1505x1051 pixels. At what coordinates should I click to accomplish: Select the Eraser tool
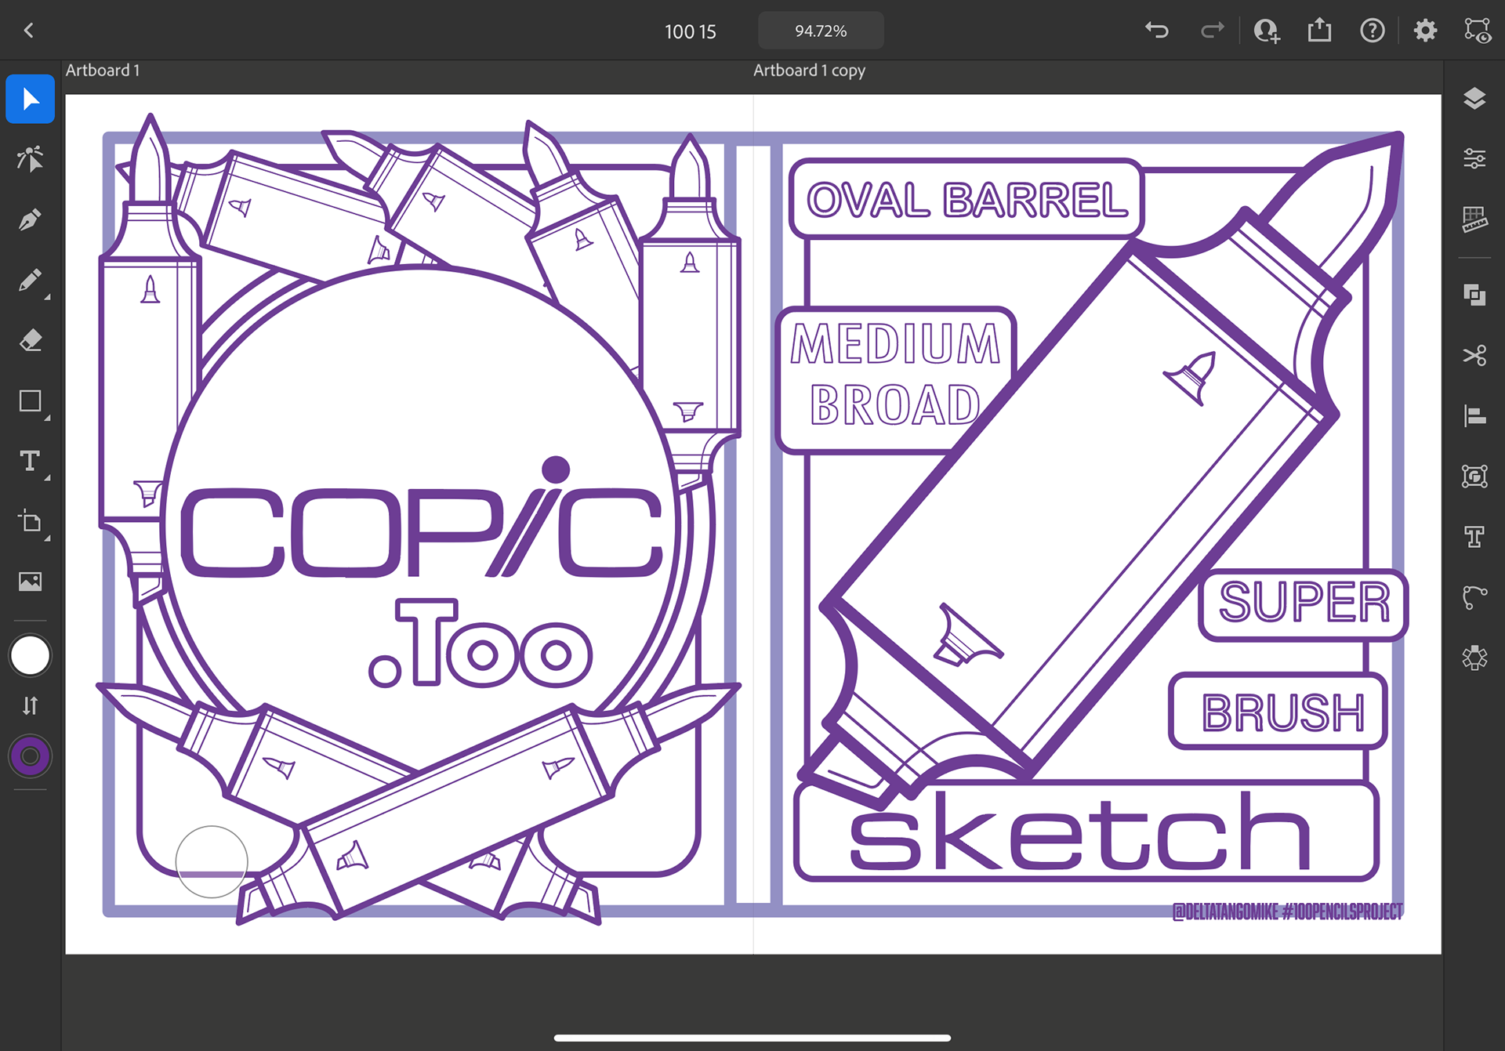[30, 340]
